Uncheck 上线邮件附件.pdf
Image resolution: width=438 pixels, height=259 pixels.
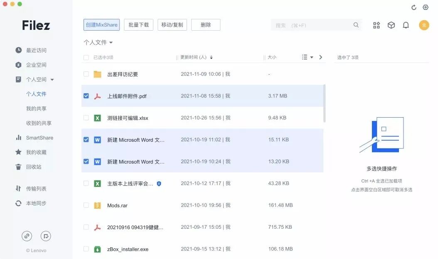point(86,96)
